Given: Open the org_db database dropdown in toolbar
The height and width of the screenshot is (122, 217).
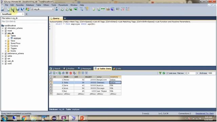Looking at the screenshot, I should [x=53, y=9].
